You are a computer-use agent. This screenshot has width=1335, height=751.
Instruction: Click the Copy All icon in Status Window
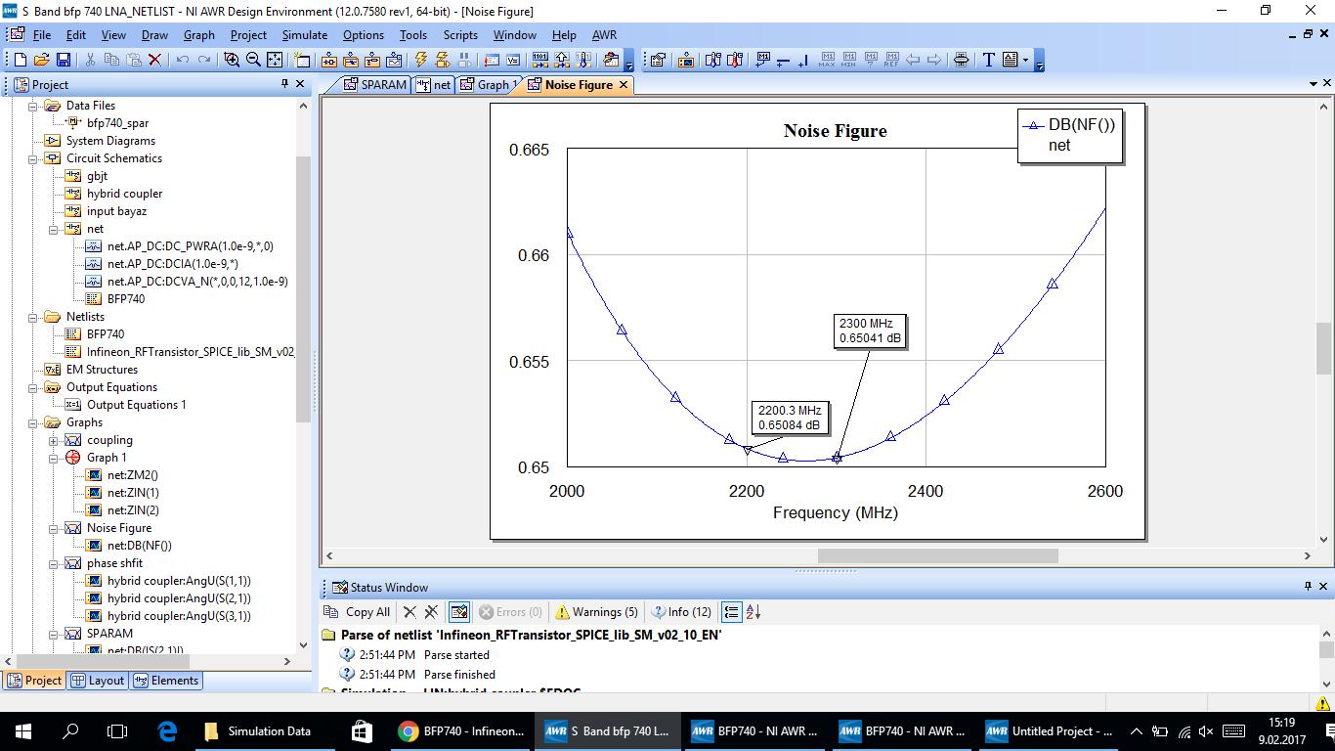coord(331,612)
